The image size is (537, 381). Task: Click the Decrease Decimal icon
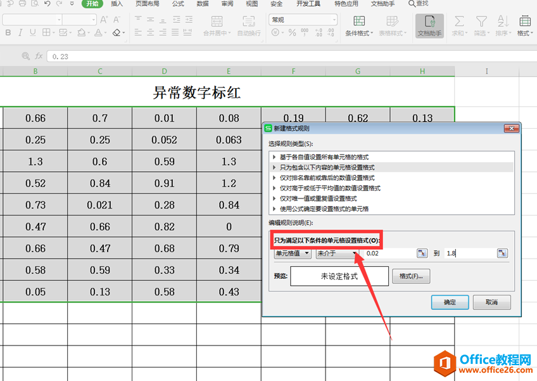331,32
